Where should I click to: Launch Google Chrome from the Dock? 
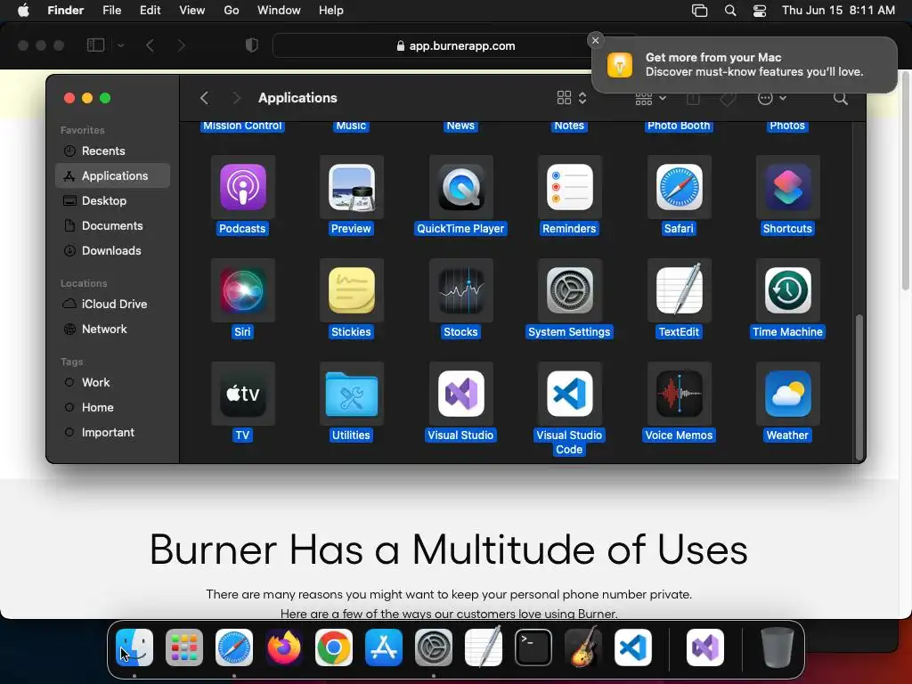coord(334,647)
